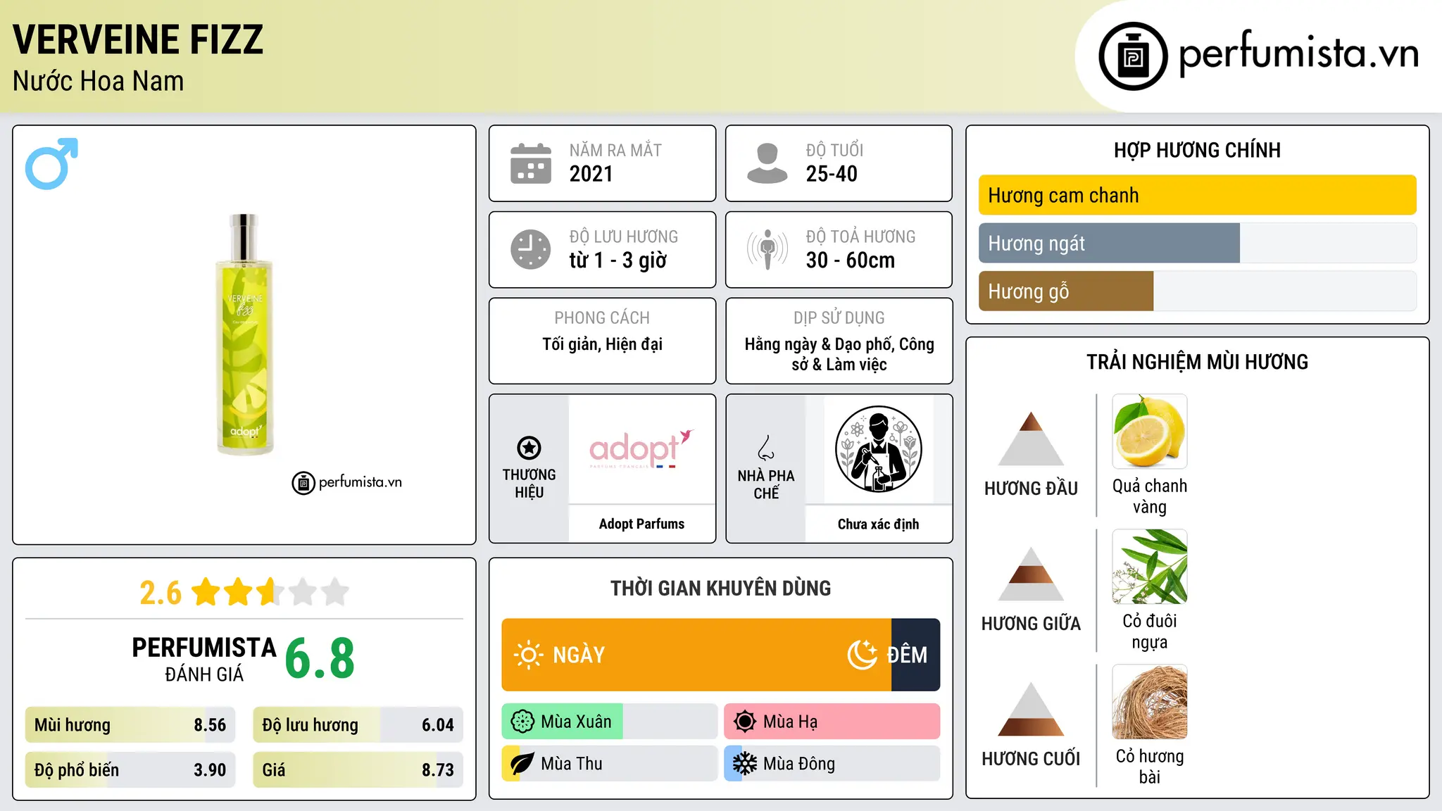Click the longevity value từ 1 - 3 giờ
Image resolution: width=1442 pixels, height=811 pixels.
tap(618, 260)
